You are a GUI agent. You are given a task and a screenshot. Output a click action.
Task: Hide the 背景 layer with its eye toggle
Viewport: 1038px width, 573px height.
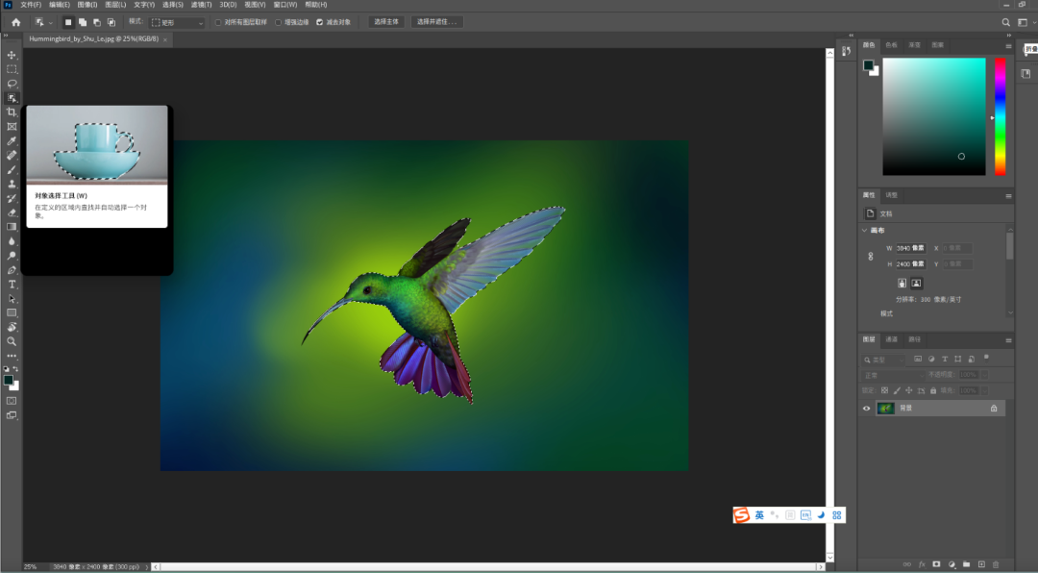866,408
